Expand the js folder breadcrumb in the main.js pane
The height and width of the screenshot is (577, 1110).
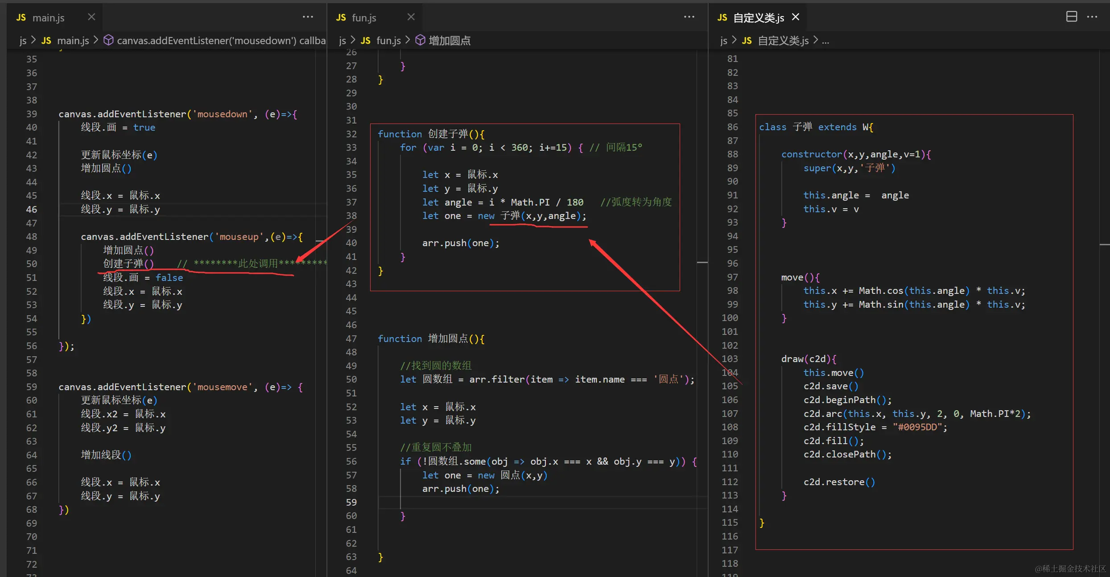pyautogui.click(x=23, y=41)
